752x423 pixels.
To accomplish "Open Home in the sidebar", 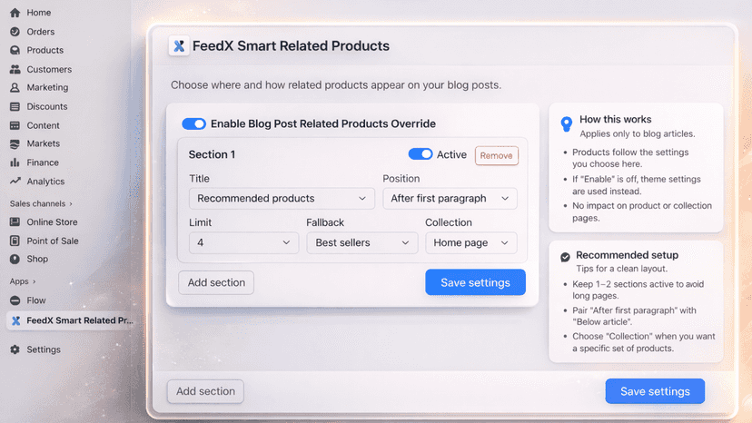I will click(39, 13).
